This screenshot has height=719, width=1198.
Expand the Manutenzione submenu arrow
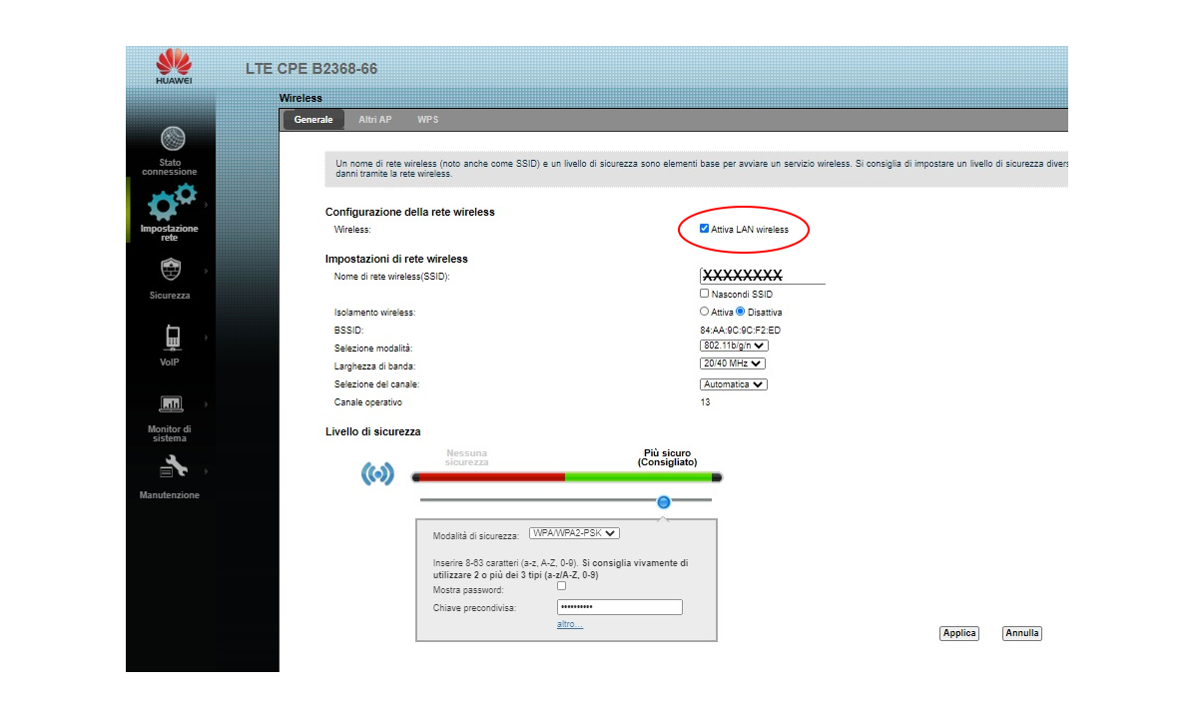pos(207,470)
